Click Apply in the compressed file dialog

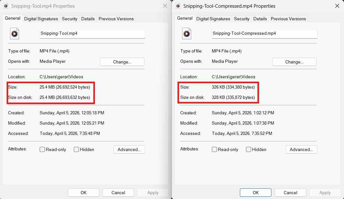pos(325,192)
